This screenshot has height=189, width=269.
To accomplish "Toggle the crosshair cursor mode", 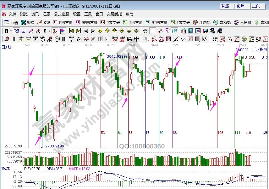I will click(153, 31).
